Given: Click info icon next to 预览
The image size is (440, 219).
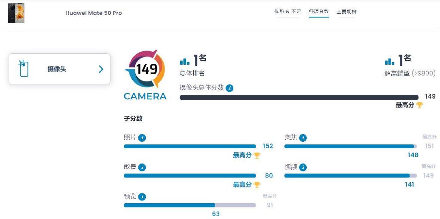Looking at the screenshot, I should (x=142, y=197).
